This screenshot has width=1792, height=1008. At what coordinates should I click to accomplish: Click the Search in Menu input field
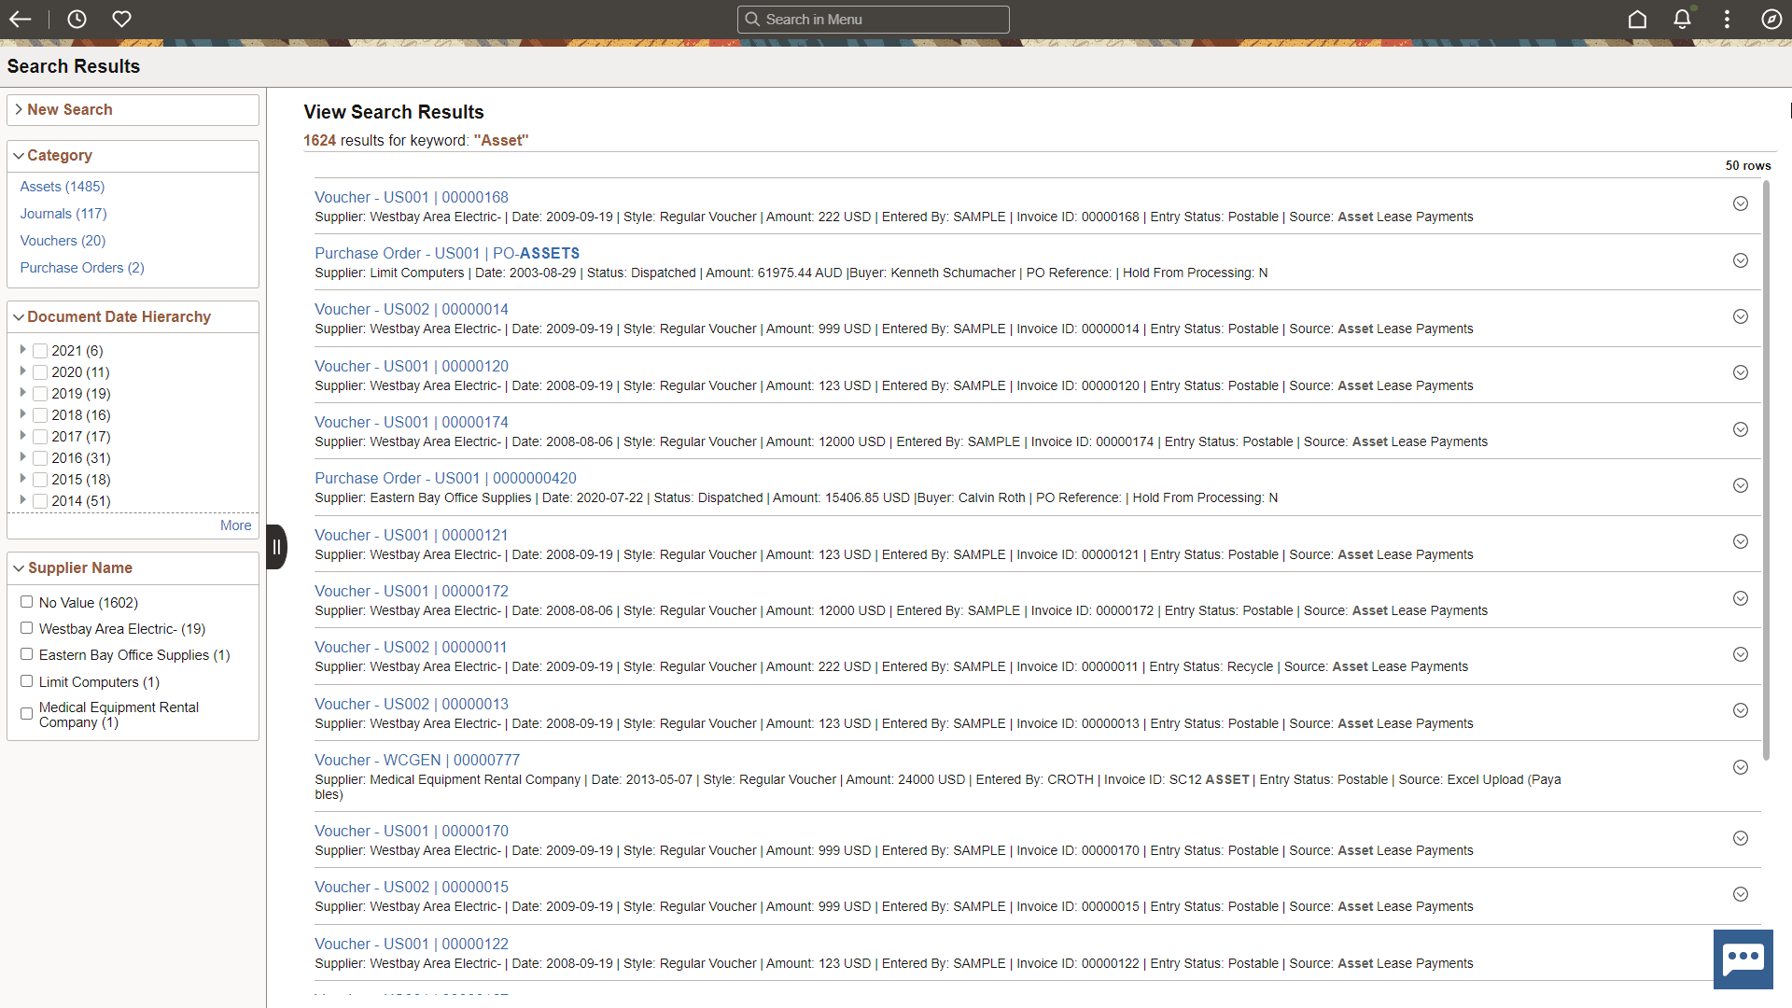tap(874, 19)
